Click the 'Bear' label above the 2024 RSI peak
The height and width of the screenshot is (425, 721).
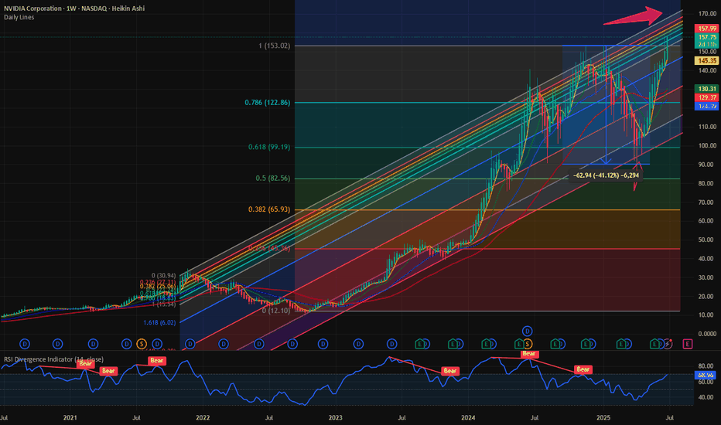click(x=529, y=353)
